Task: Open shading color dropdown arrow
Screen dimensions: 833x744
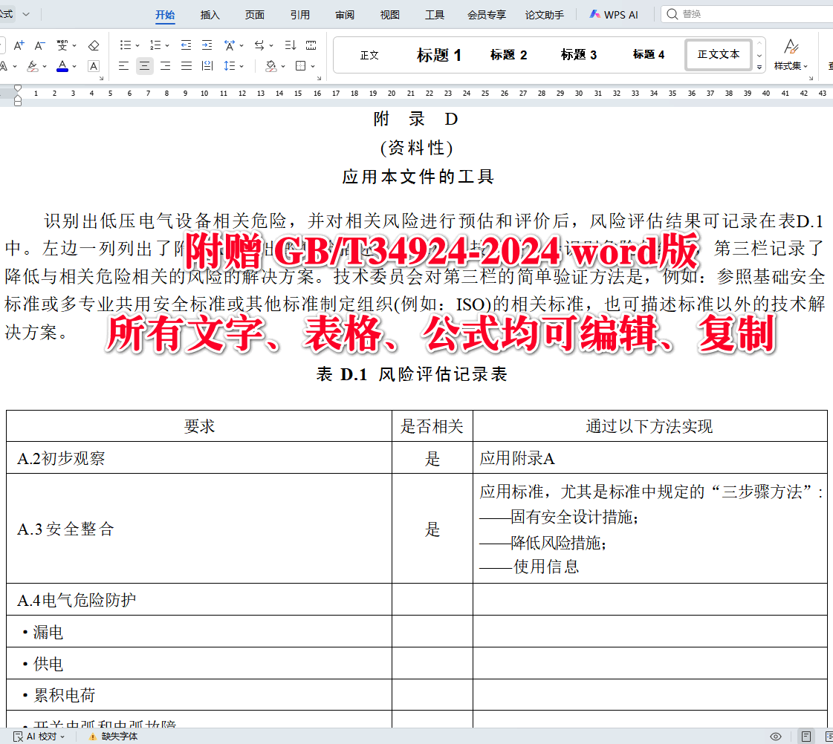Action: [283, 66]
